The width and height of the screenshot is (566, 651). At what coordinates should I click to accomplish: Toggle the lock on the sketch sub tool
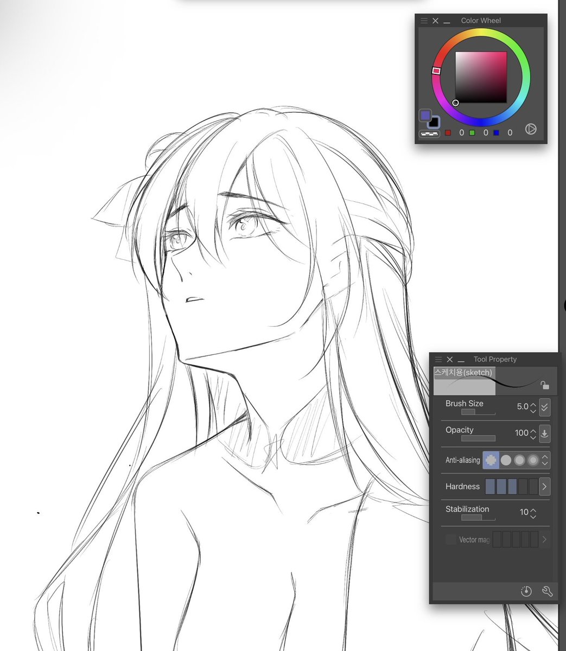pyautogui.click(x=545, y=385)
